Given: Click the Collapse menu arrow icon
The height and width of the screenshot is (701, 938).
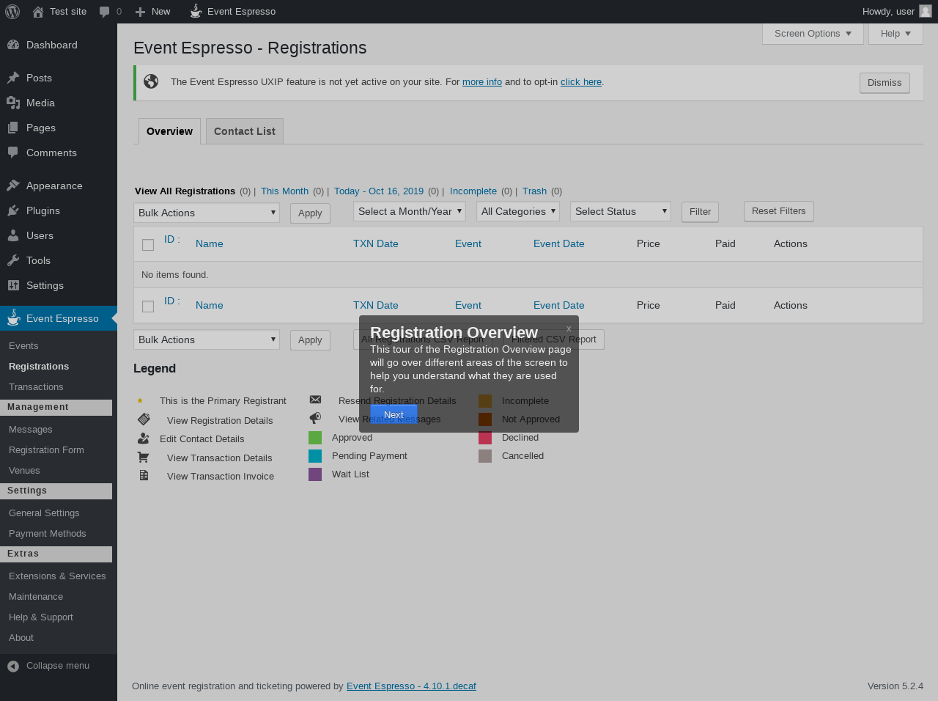Looking at the screenshot, I should point(13,666).
